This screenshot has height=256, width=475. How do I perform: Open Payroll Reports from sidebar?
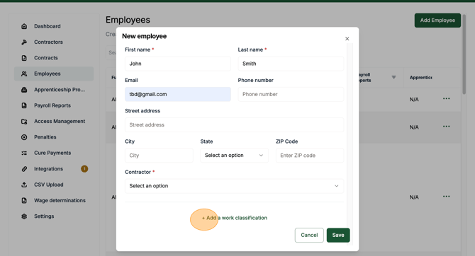coord(54,105)
